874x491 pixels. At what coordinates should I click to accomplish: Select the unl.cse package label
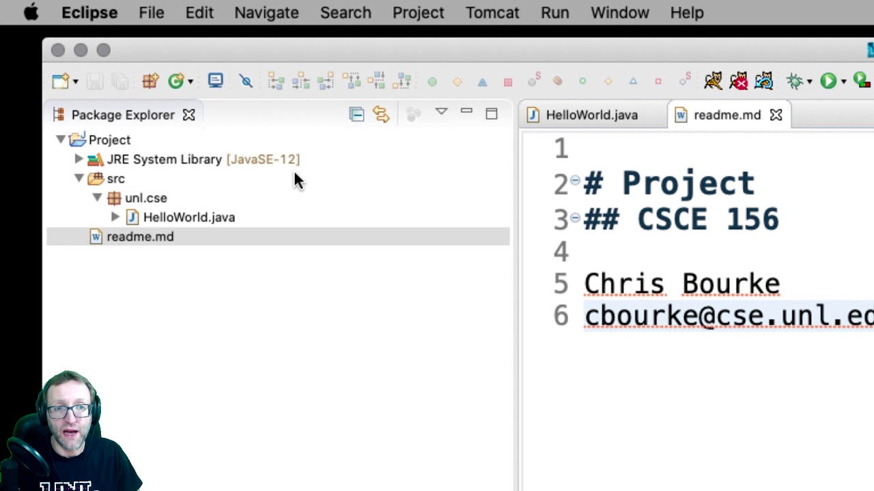145,198
